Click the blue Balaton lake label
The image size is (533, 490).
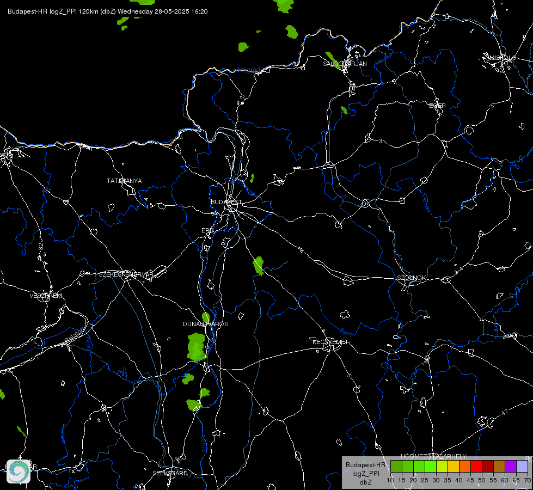tap(74, 335)
